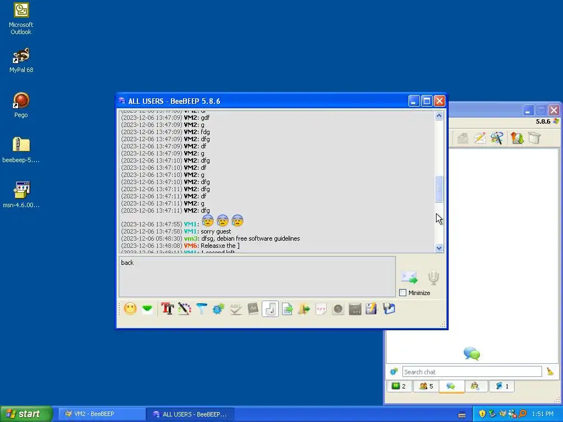Open the emoticon smiley picker
The height and width of the screenshot is (422, 563).
point(130,309)
